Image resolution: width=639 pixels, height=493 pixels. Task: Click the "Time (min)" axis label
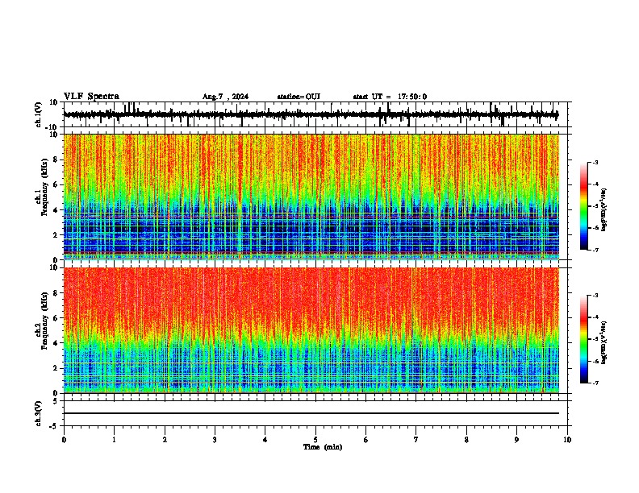(323, 447)
